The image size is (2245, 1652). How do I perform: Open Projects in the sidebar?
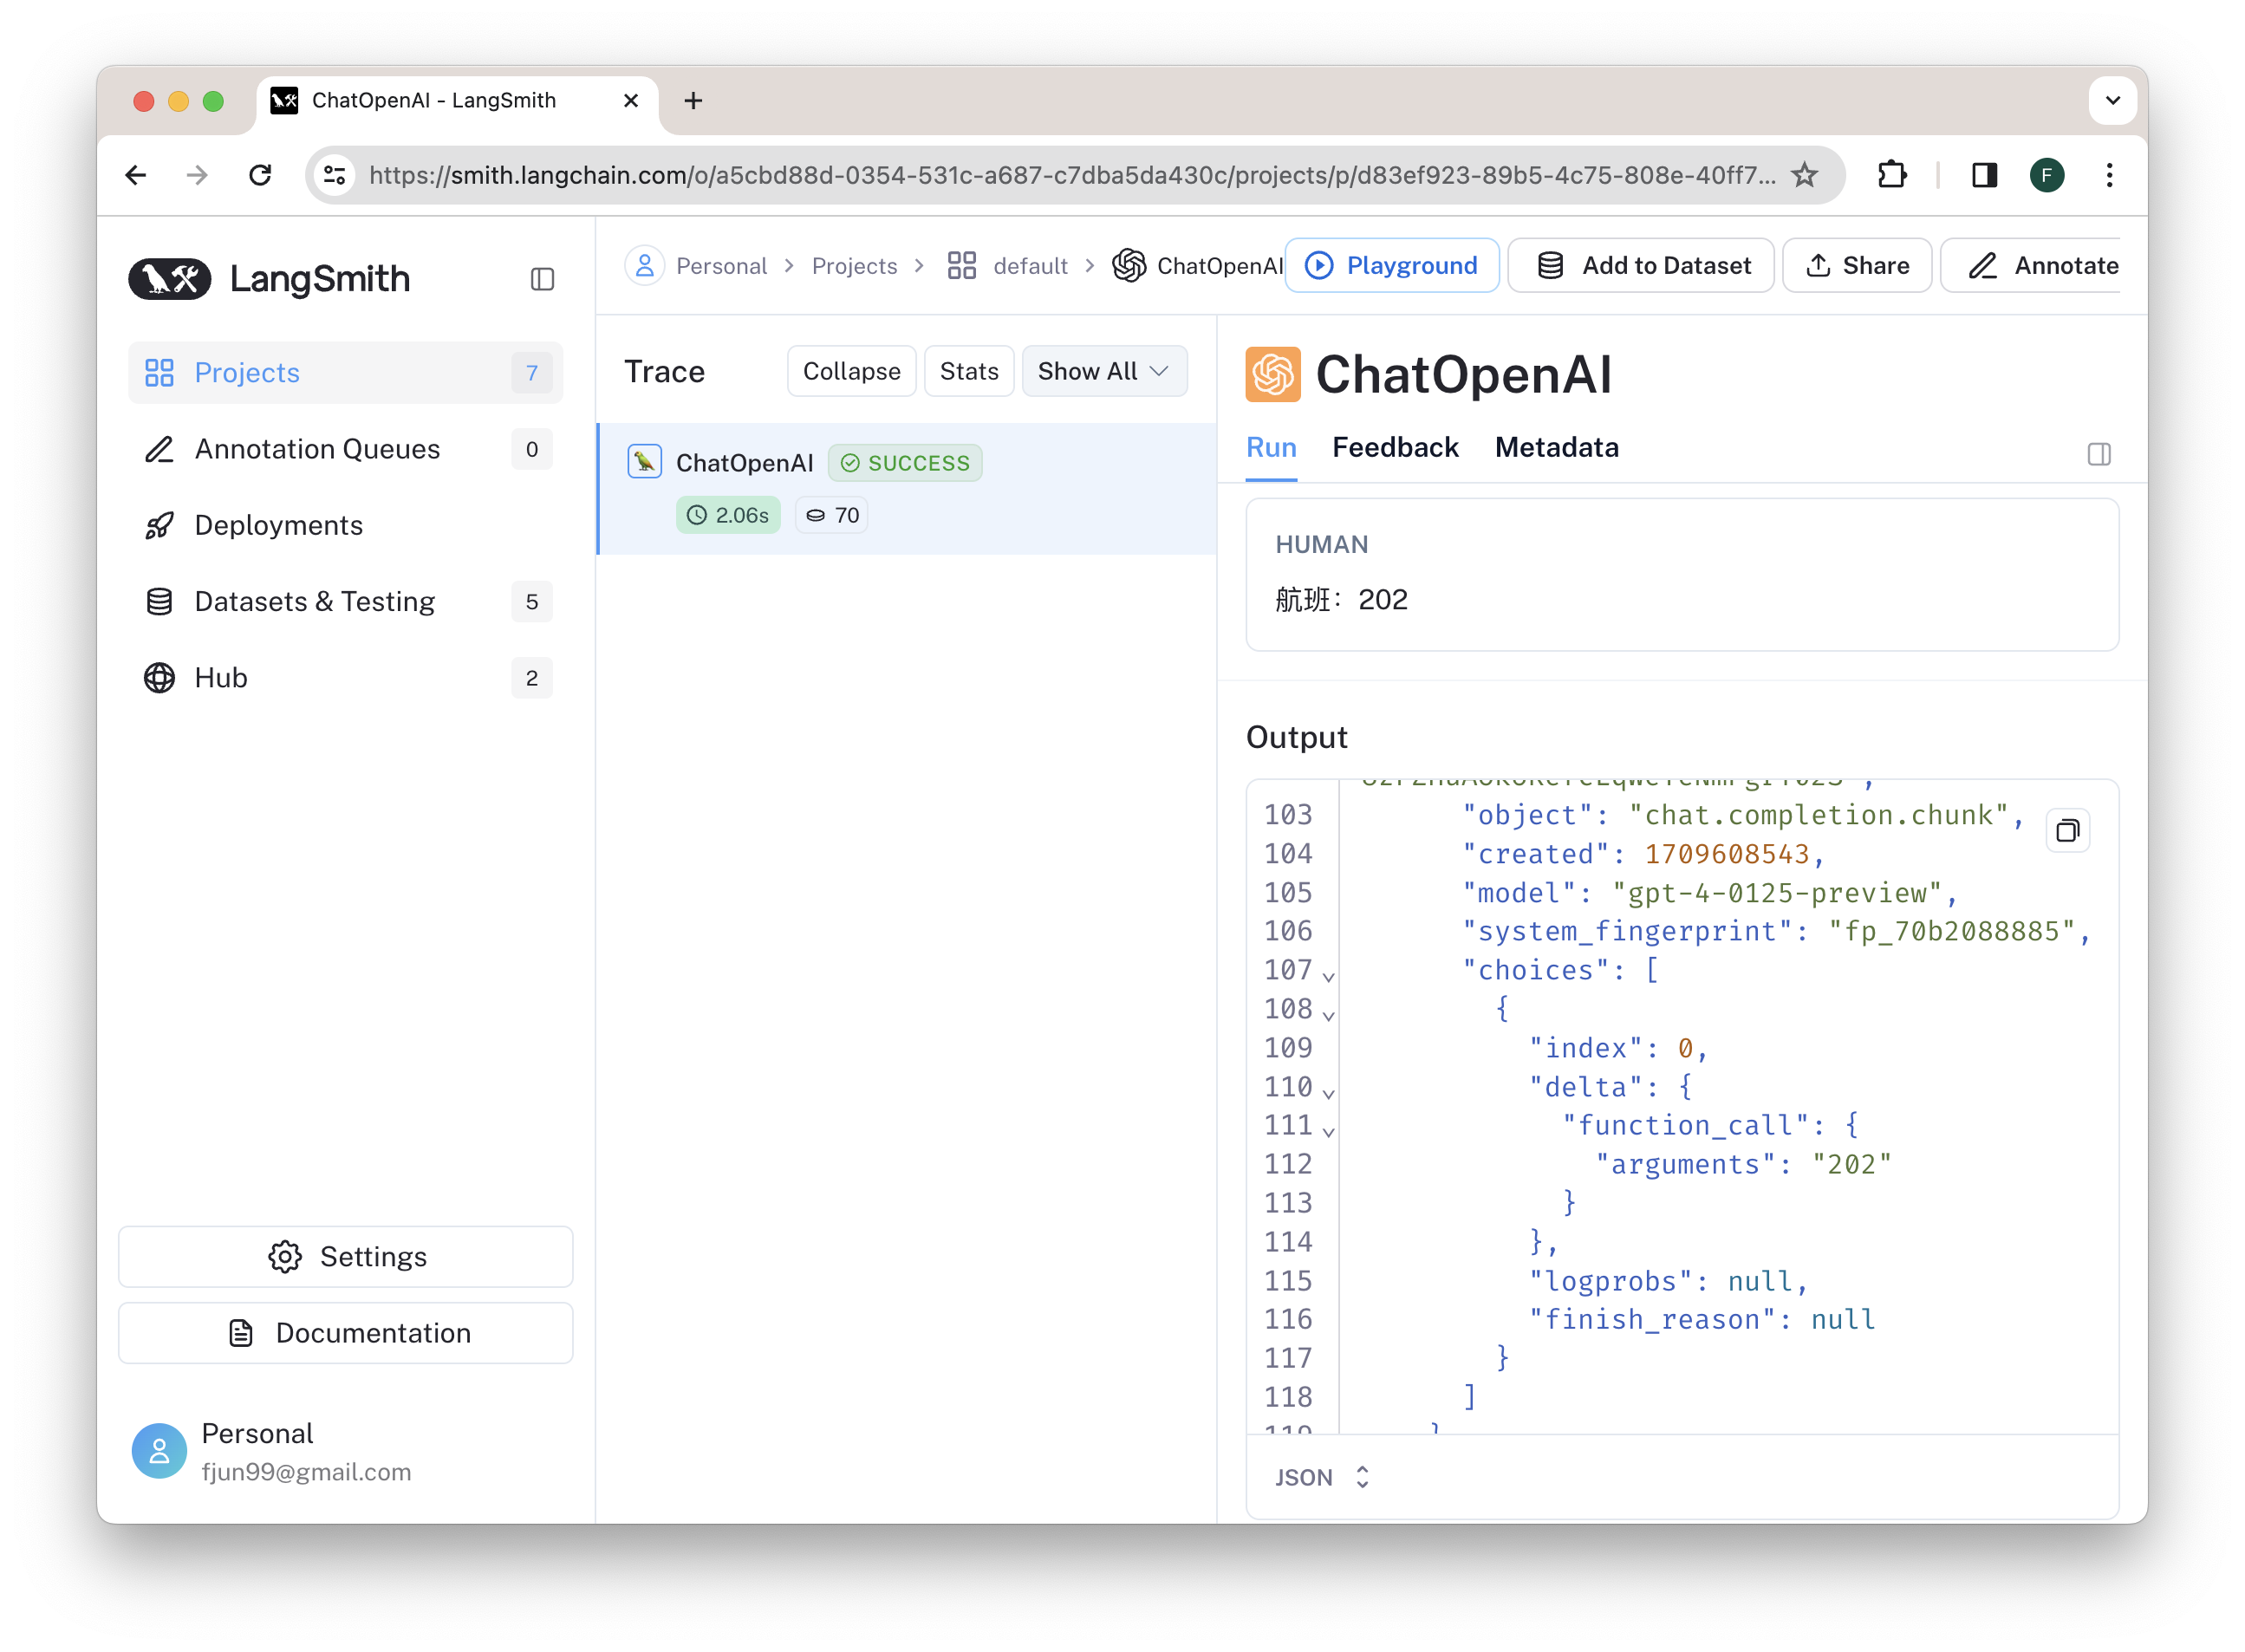[345, 372]
